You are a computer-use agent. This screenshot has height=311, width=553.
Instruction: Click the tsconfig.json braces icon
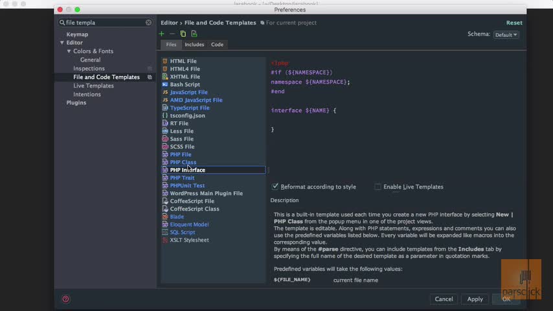coord(164,115)
